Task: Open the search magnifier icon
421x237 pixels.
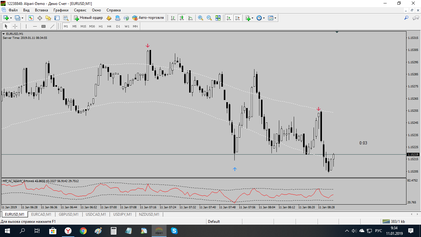Action: tap(406, 18)
